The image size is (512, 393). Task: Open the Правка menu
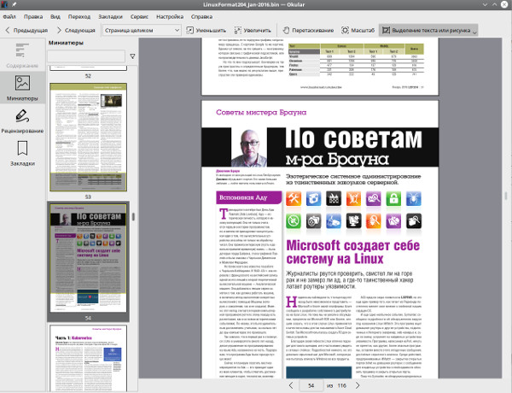click(x=33, y=17)
